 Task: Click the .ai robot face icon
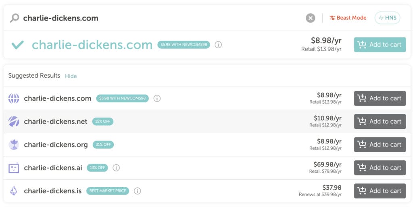coord(14,168)
